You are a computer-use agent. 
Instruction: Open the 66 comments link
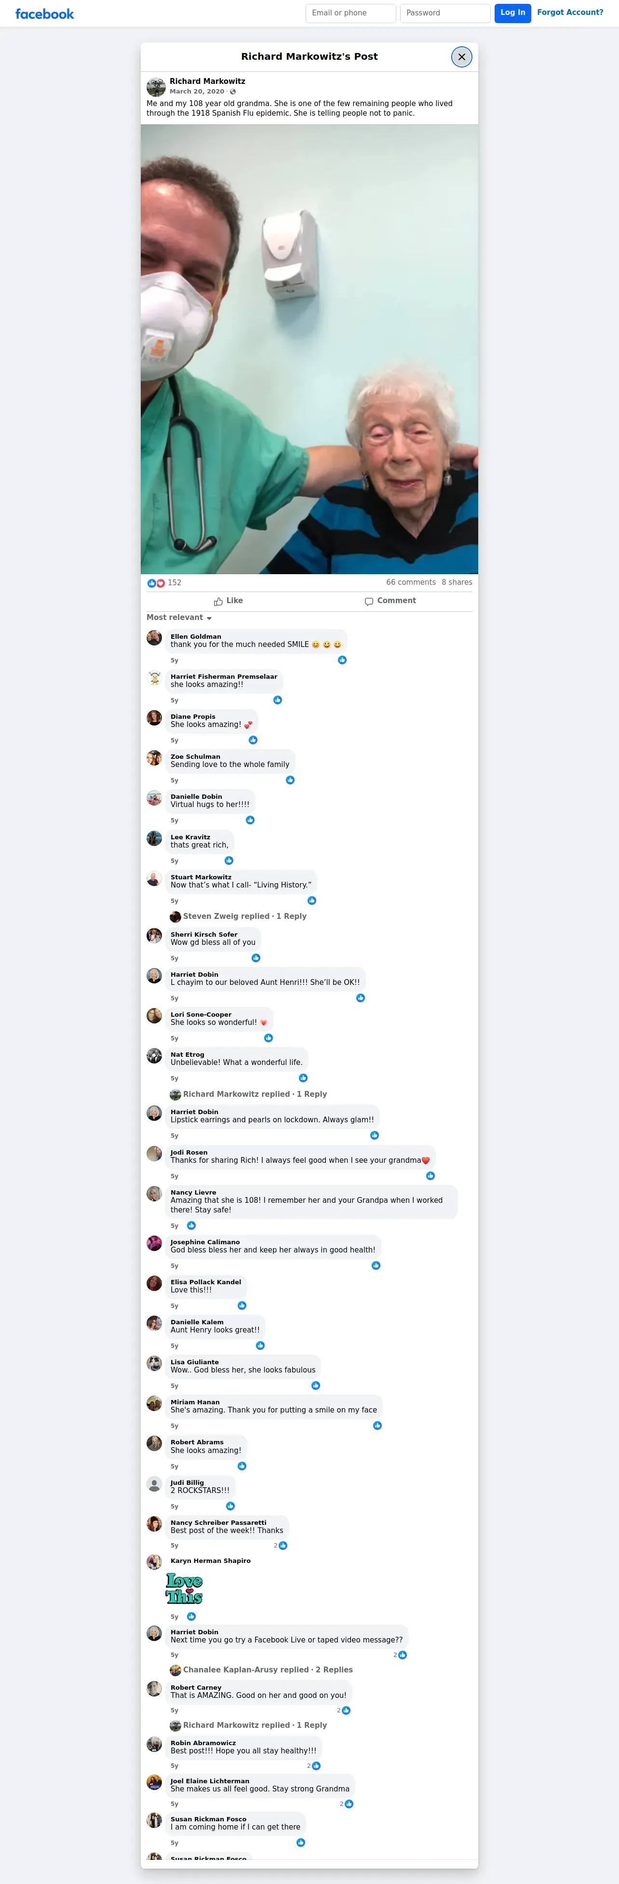(410, 583)
